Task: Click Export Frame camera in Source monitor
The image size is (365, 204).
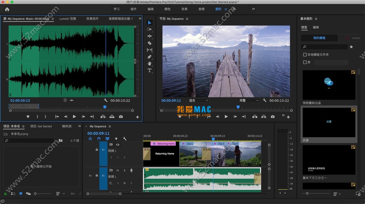Action: point(121,117)
